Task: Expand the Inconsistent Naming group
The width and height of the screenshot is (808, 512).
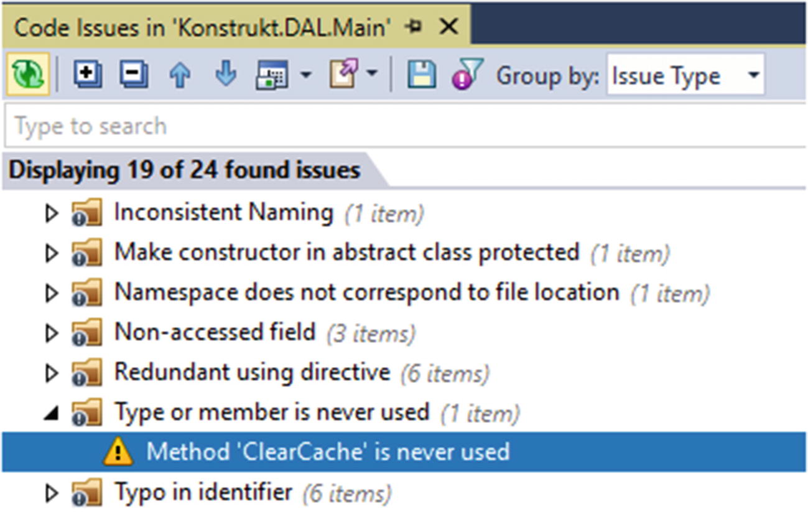Action: [51, 214]
